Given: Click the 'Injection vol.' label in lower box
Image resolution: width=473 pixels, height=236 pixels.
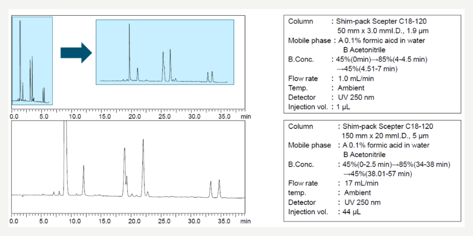Looking at the screenshot, I should tap(307, 212).
